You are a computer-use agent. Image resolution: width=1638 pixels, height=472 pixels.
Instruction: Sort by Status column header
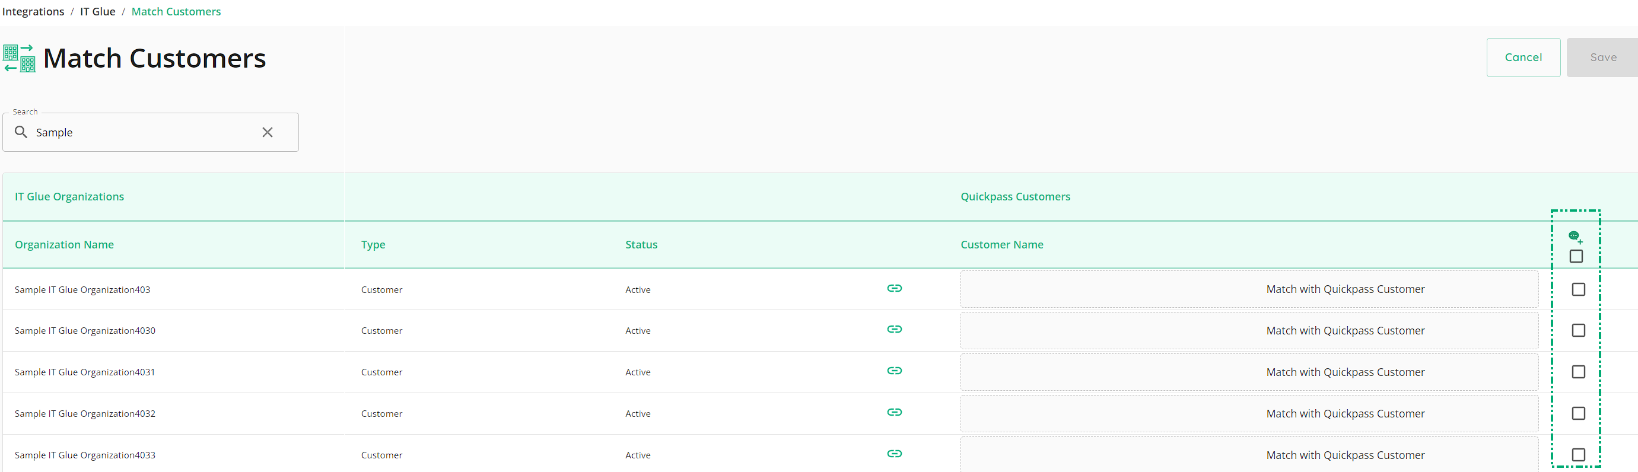click(641, 244)
